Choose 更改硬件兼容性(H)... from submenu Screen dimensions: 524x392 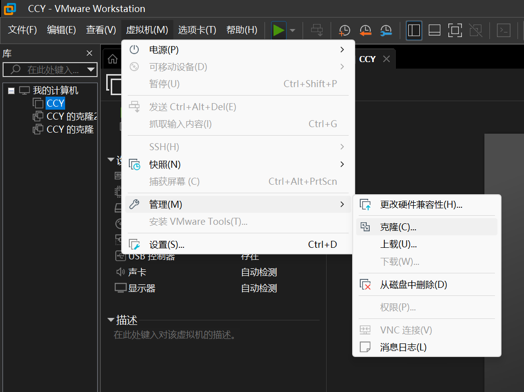pyautogui.click(x=427, y=205)
